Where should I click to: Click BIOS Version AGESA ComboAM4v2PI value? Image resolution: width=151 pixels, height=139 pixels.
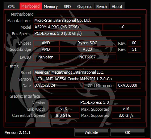click(87, 79)
